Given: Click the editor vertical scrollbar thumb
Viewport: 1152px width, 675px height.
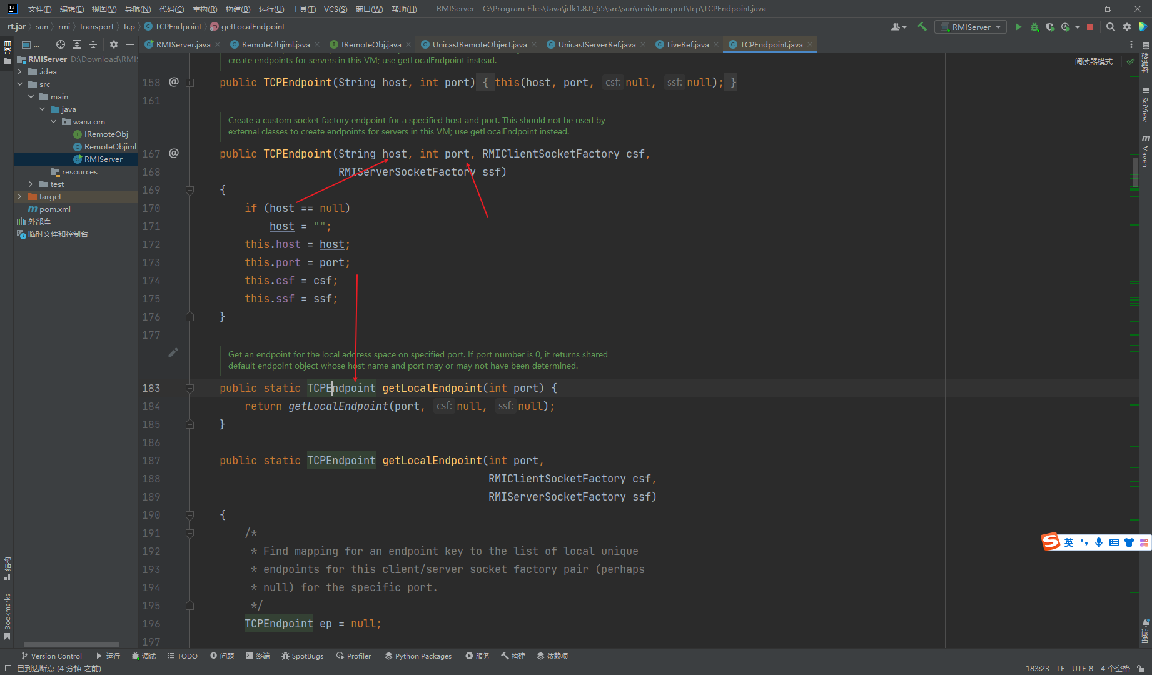Looking at the screenshot, I should pos(1135,172).
